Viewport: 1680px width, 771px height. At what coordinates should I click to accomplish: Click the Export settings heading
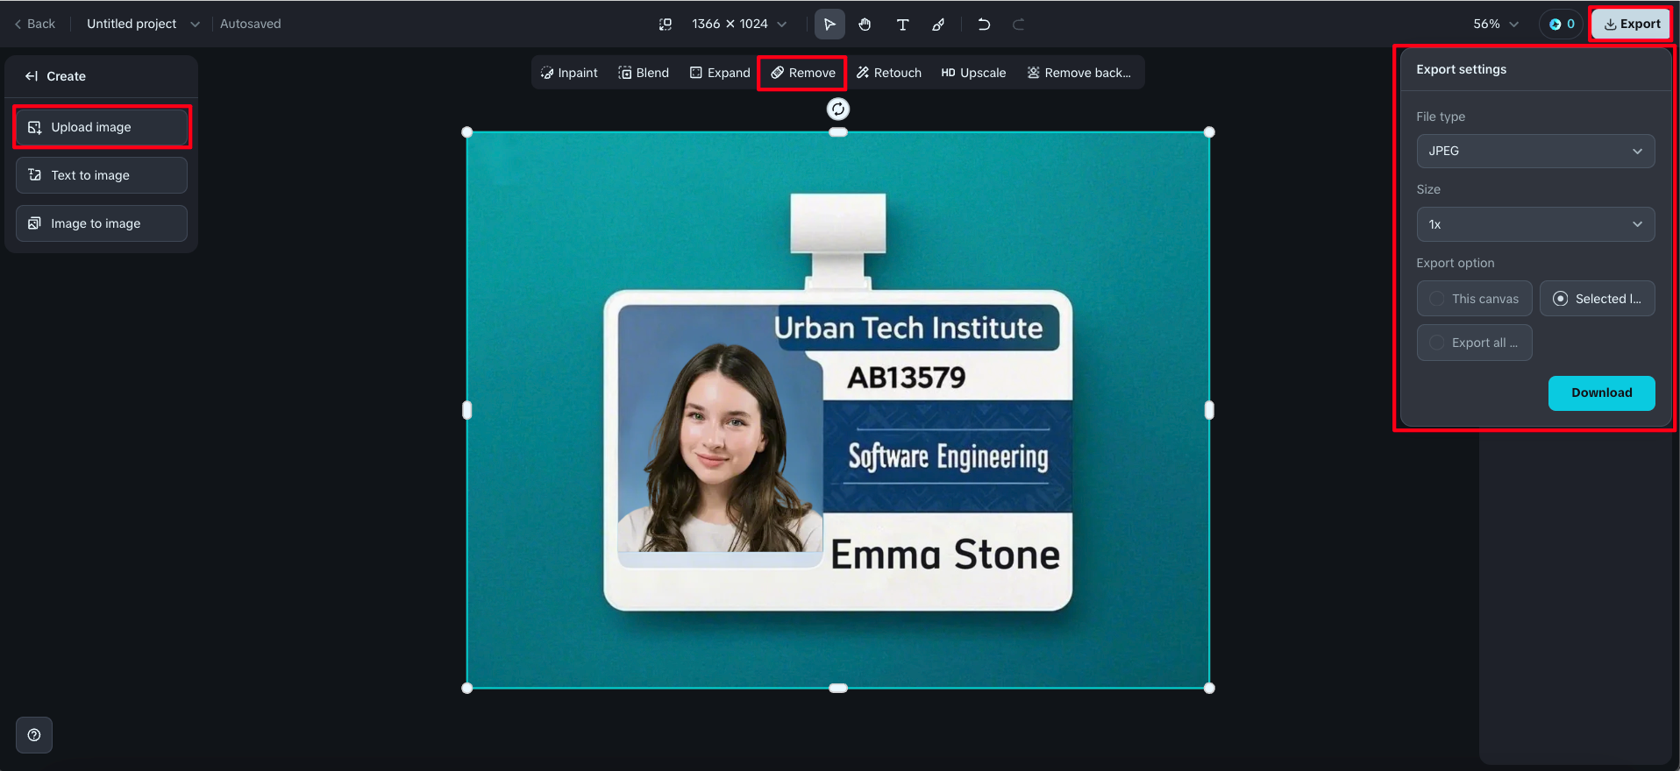tap(1461, 69)
